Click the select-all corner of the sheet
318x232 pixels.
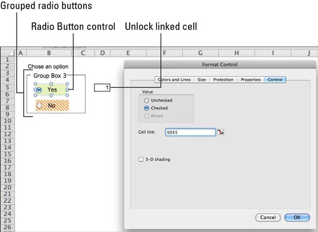pyautogui.click(x=8, y=53)
